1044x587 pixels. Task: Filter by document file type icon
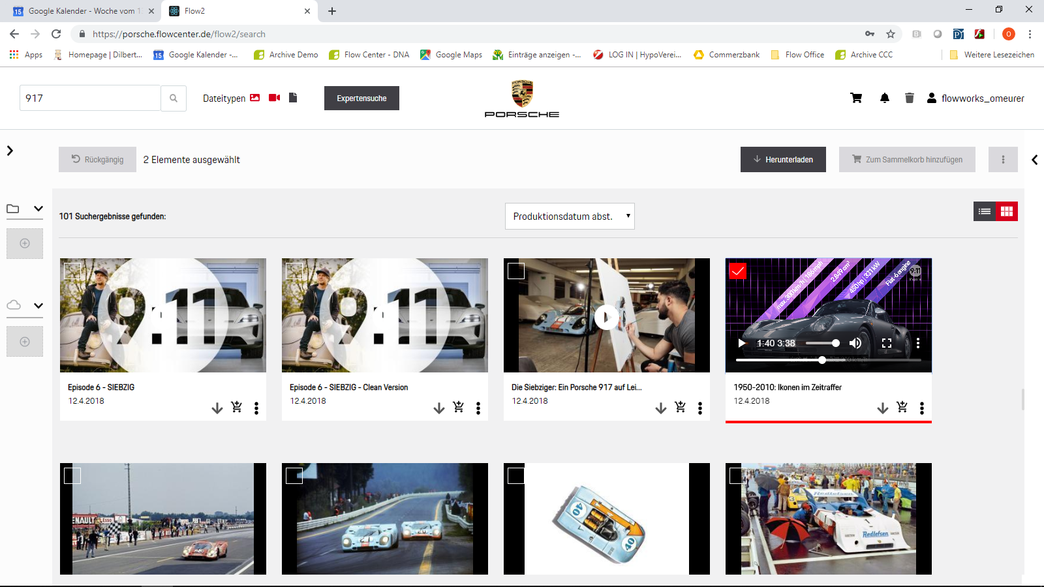(293, 98)
